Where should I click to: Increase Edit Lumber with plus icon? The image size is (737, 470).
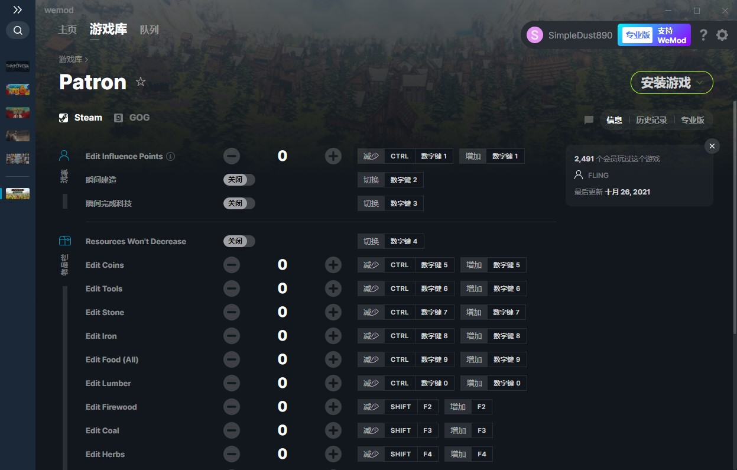coord(333,383)
